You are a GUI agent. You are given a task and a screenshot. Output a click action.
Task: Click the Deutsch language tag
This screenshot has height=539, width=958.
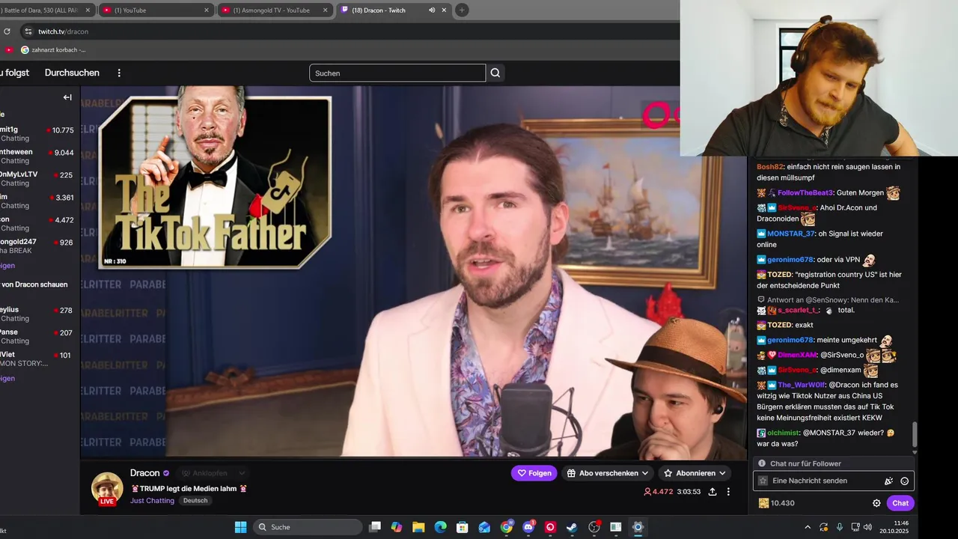tap(195, 501)
